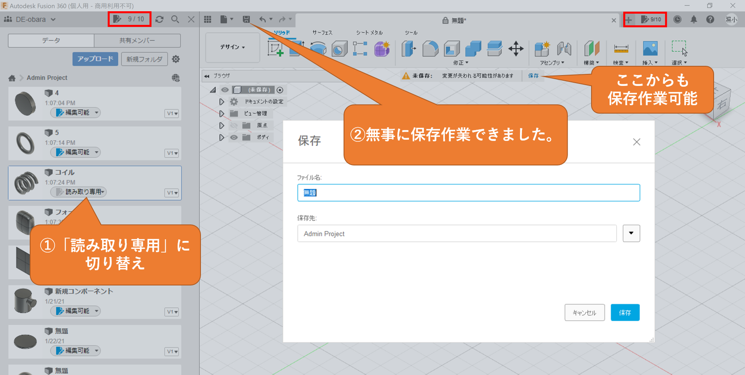Select the Joint tool next to New Component
Viewport: 745px width, 375px height.
coord(565,48)
